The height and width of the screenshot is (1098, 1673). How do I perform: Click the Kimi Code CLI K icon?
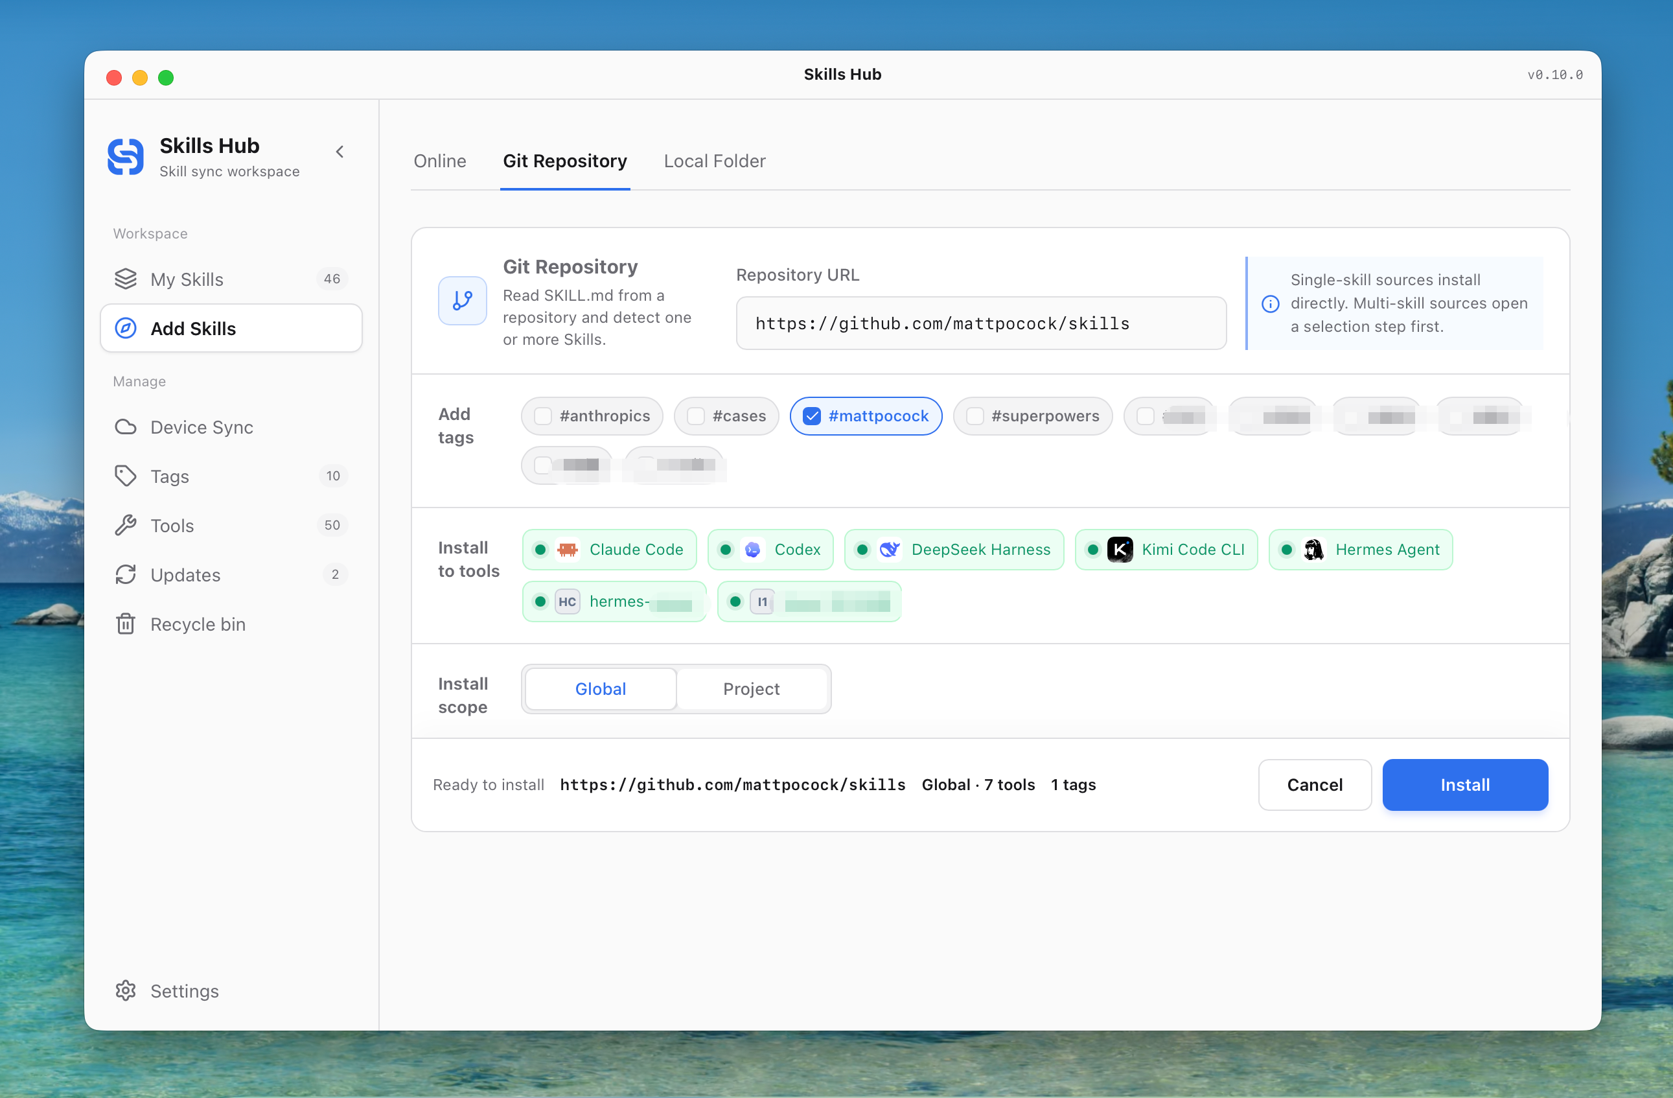(x=1120, y=550)
